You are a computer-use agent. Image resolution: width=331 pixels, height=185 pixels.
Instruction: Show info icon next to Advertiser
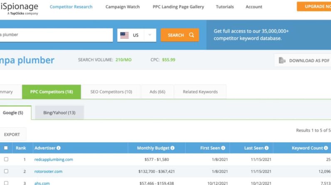point(59,148)
